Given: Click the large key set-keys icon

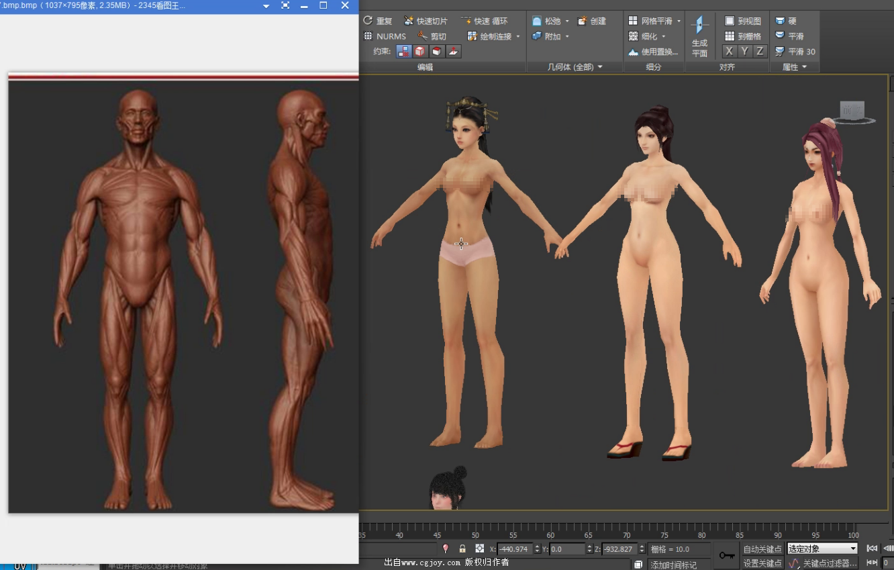Looking at the screenshot, I should coord(727,556).
